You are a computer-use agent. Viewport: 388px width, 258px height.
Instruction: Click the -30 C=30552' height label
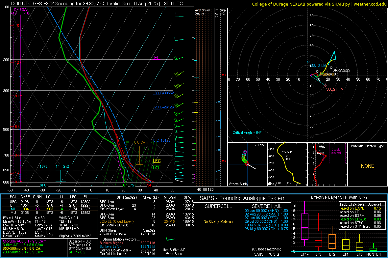click(x=164, y=93)
